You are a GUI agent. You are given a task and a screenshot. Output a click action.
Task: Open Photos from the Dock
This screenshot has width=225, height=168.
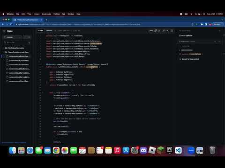(x=65, y=150)
